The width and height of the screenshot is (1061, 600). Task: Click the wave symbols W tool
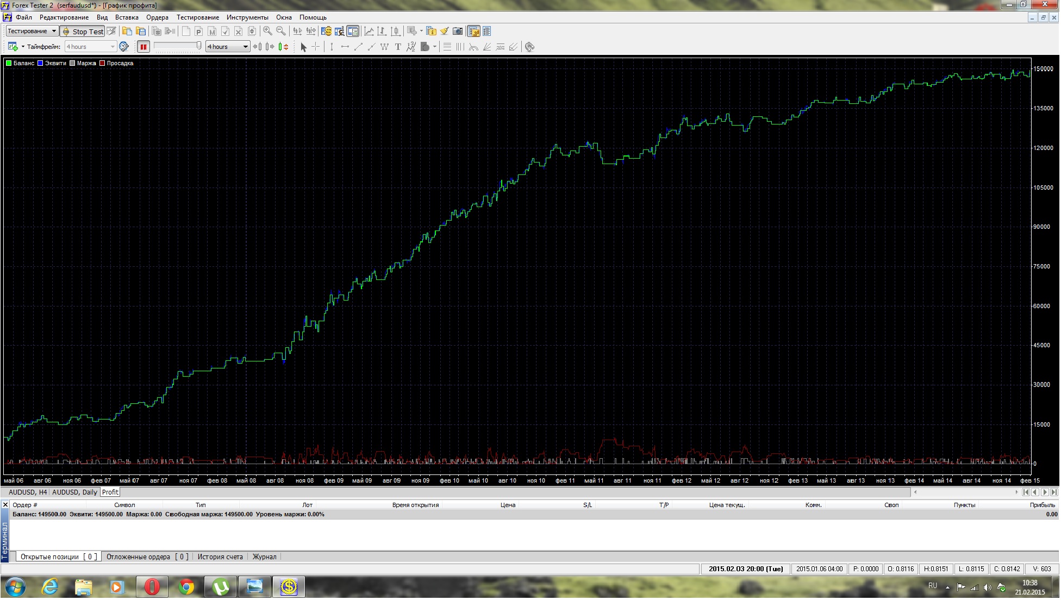coord(384,47)
